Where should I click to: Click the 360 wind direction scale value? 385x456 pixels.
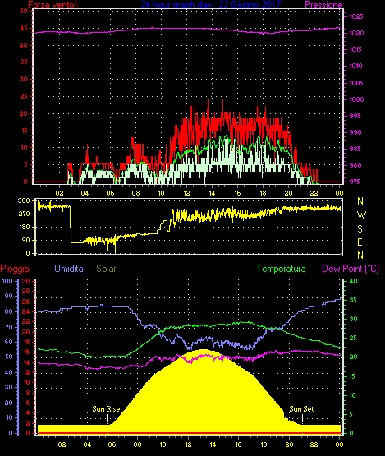[x=24, y=200]
